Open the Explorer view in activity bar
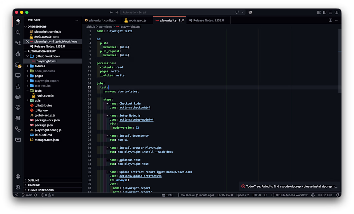 coord(18,22)
